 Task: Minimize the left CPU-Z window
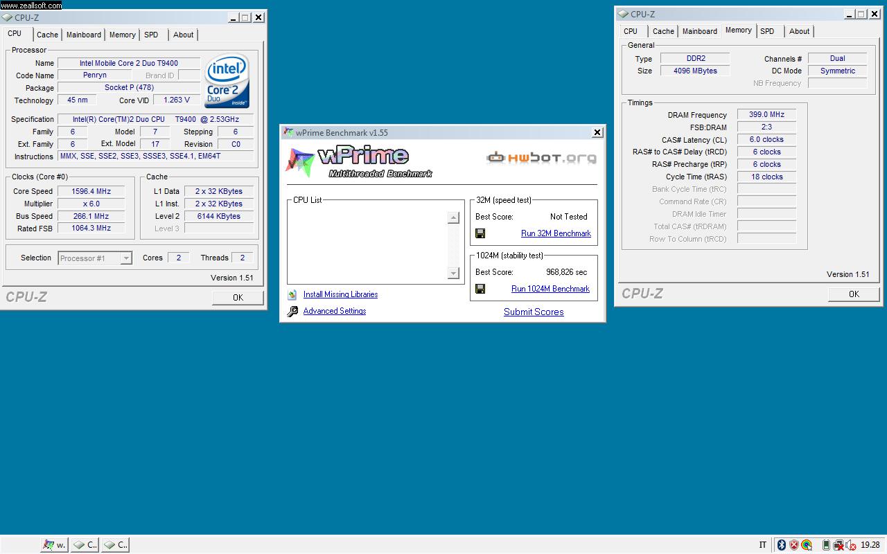[234, 17]
